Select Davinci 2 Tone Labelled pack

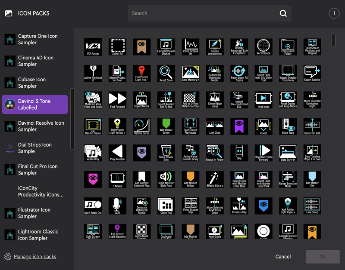[x=35, y=104]
